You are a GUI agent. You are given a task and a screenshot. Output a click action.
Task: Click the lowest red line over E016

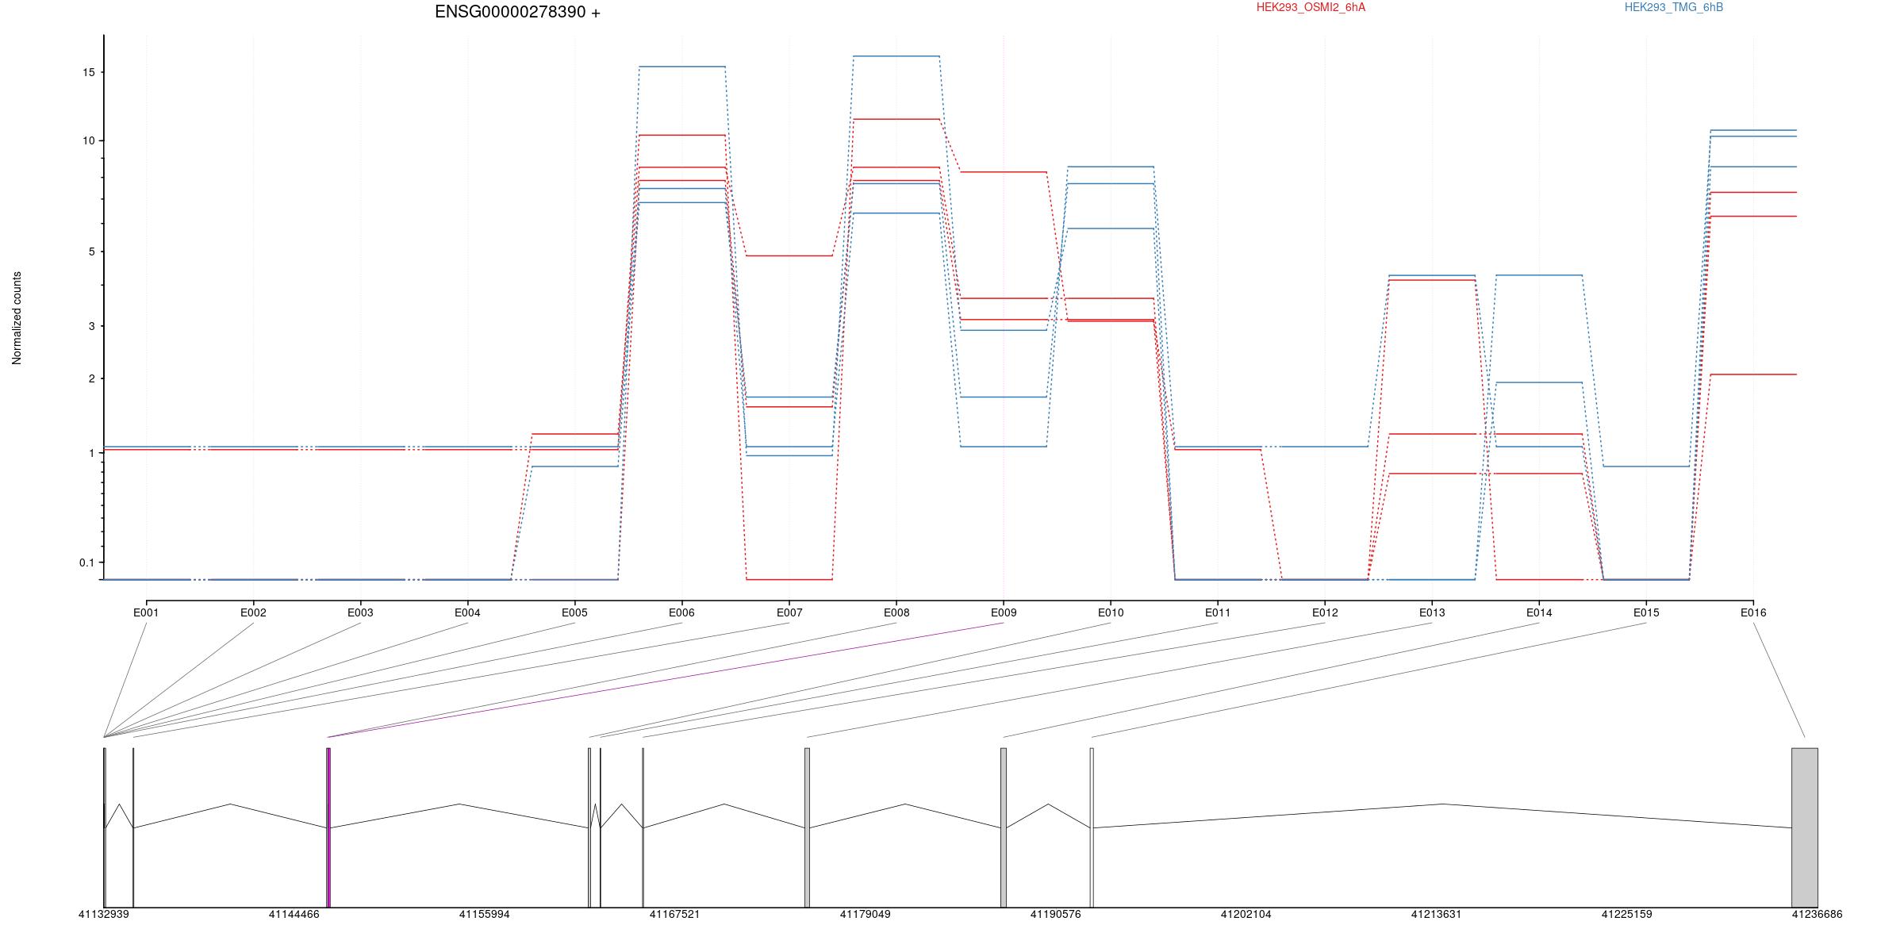[1753, 374]
